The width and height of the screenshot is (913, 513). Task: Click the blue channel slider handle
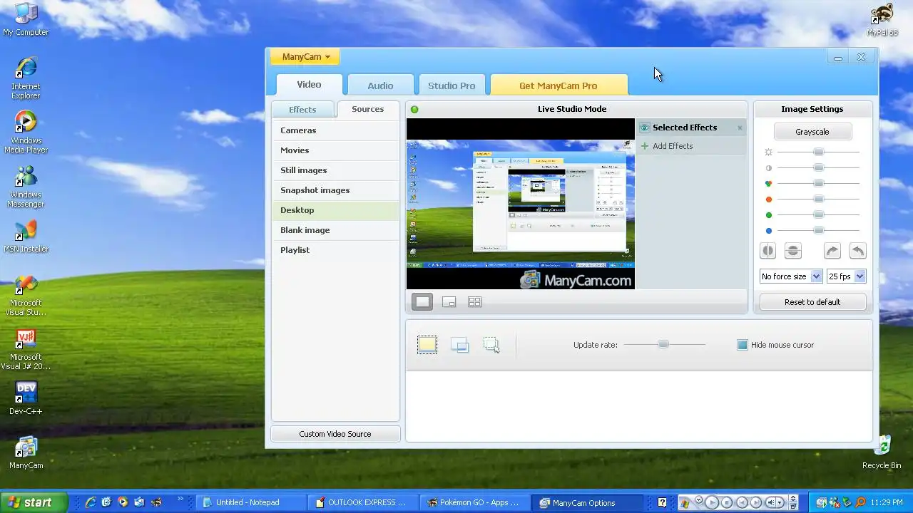coord(819,230)
